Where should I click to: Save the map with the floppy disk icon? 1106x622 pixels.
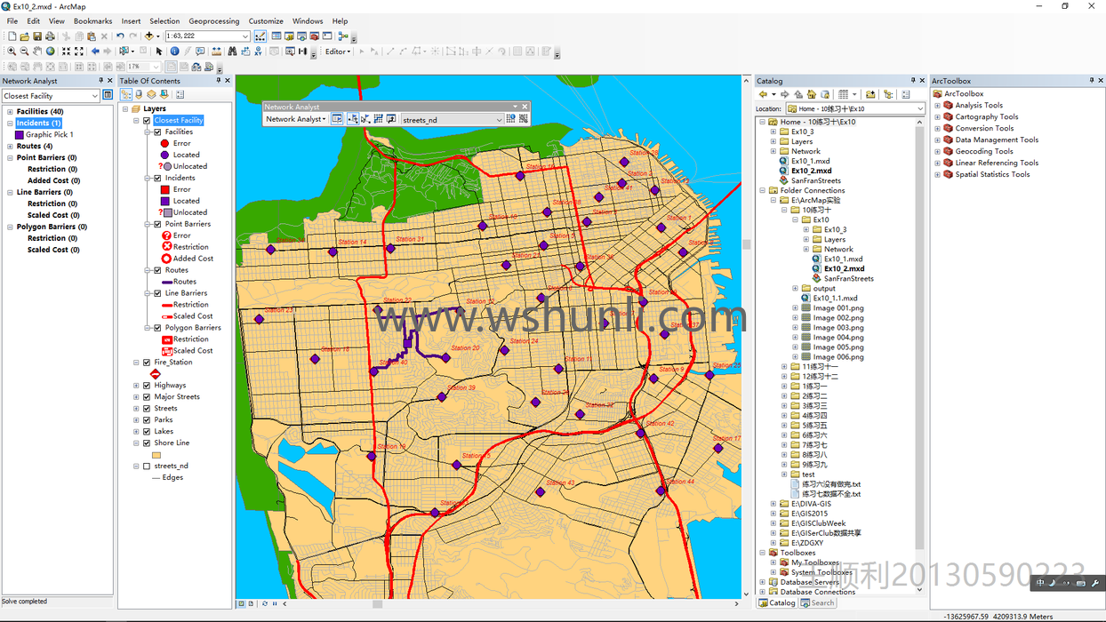(x=37, y=36)
